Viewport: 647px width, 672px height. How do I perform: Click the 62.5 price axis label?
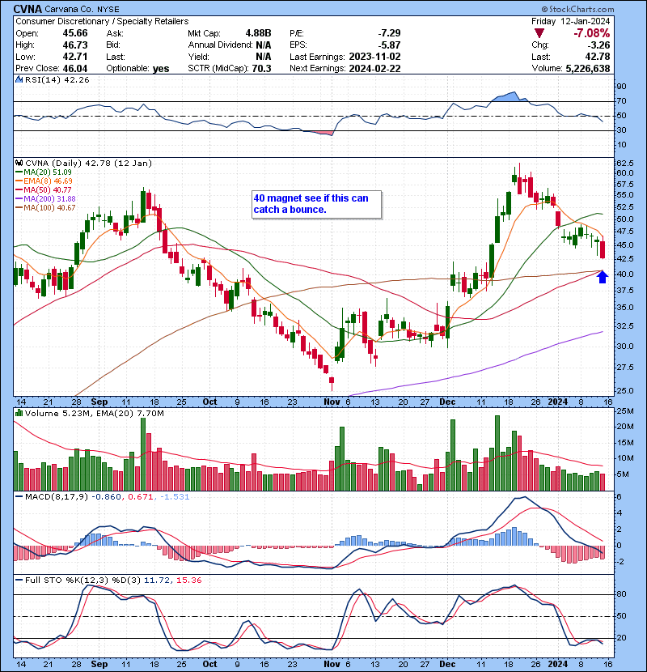[624, 164]
